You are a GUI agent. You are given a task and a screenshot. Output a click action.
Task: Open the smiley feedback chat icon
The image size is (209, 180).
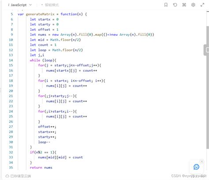[x=196, y=167]
